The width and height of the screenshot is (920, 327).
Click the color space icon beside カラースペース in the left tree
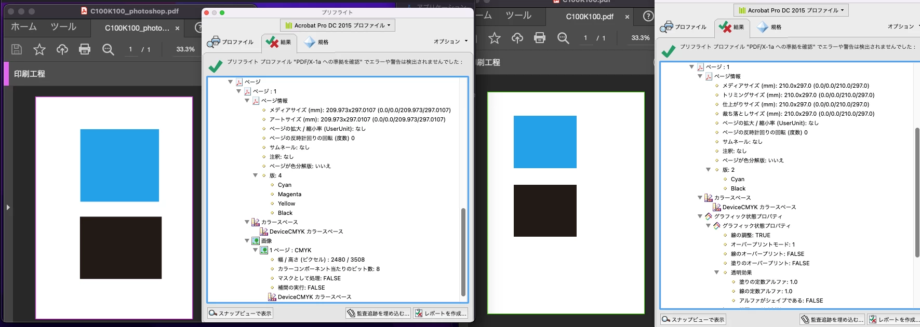tap(256, 222)
